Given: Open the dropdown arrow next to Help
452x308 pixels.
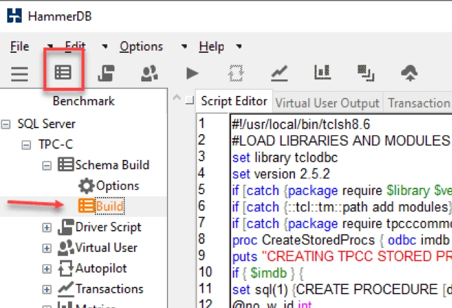Looking at the screenshot, I should point(239,46).
